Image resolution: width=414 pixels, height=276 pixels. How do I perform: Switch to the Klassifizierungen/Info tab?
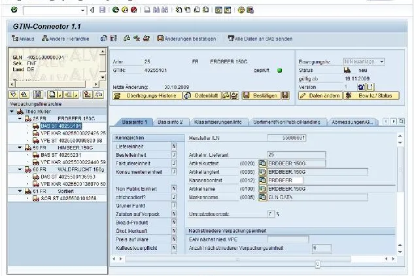coord(218,122)
